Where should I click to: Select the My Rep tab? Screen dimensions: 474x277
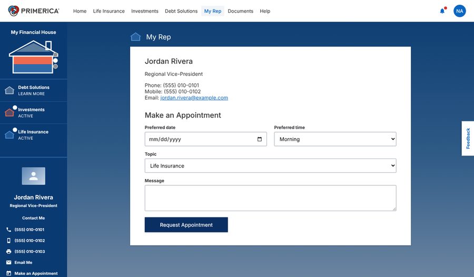pos(213,11)
